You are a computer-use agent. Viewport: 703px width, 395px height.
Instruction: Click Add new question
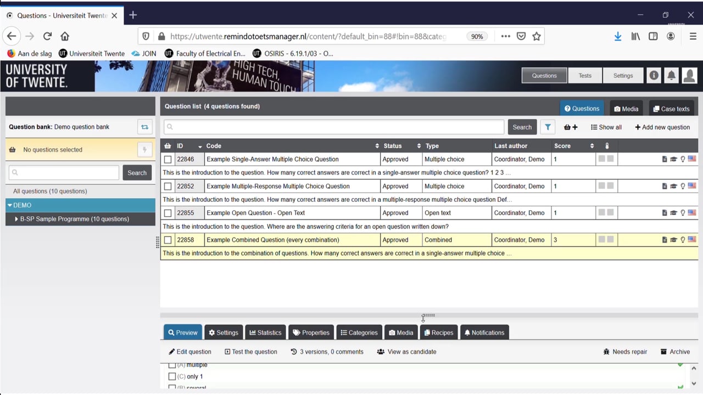click(x=662, y=127)
